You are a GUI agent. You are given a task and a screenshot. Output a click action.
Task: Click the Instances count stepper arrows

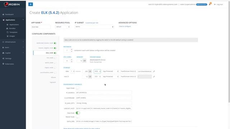(x=72, y=51)
